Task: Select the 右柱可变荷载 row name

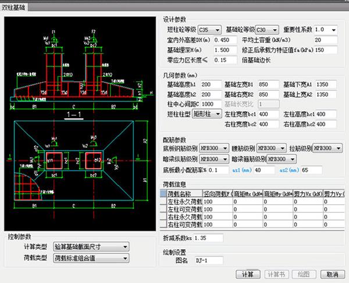Action: (x=185, y=224)
